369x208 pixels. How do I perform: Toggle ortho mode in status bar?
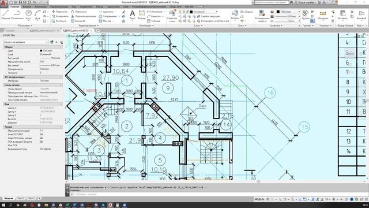pos(280,199)
